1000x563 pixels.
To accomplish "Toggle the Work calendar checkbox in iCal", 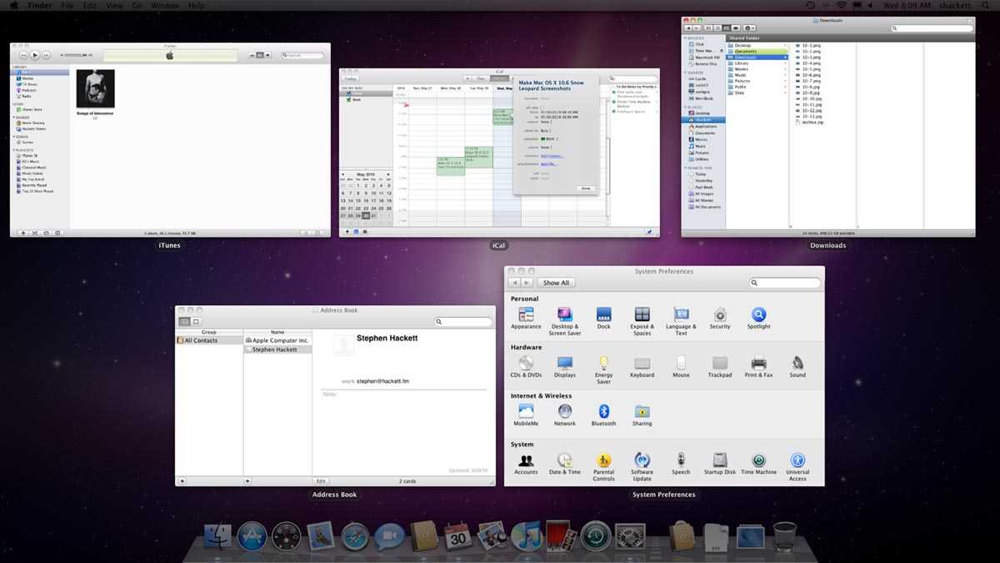I will [349, 99].
